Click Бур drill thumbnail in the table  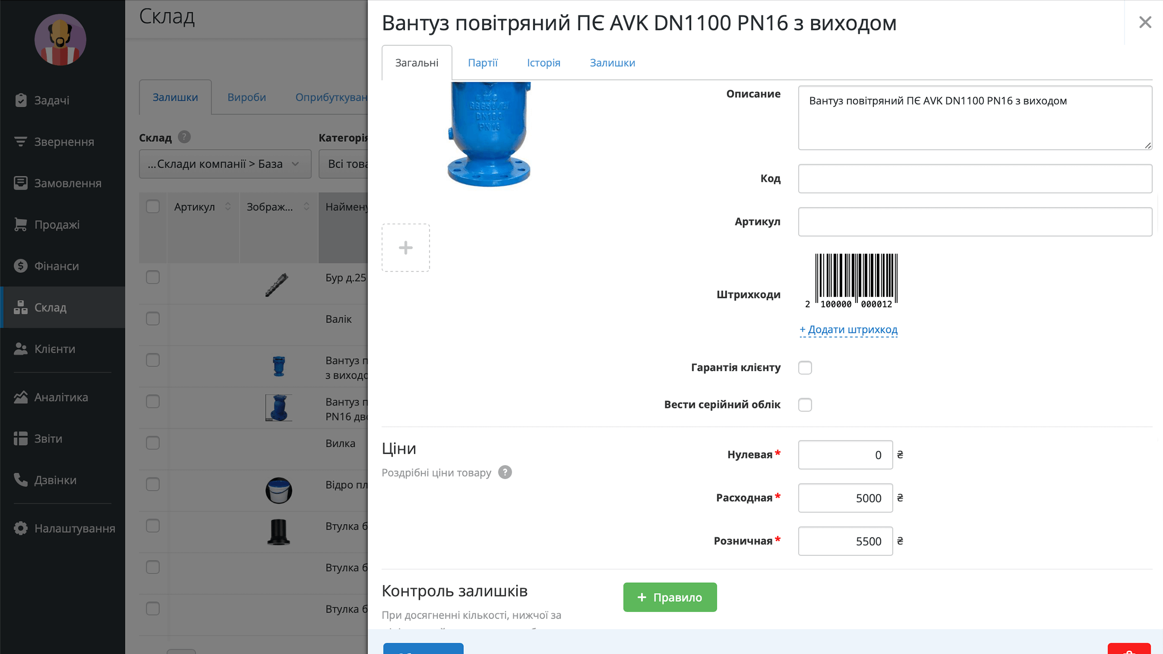pos(277,284)
